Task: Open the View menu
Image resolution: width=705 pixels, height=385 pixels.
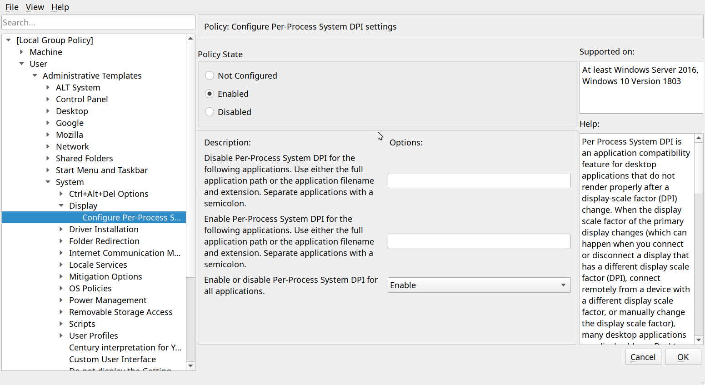Action: tap(35, 7)
